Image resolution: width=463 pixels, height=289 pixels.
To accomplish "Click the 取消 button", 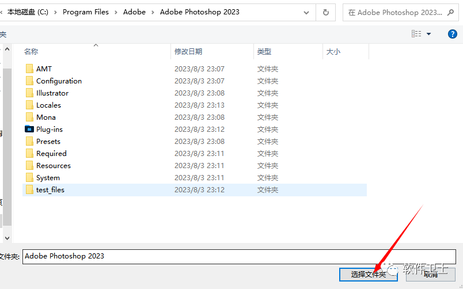I will pos(431,275).
